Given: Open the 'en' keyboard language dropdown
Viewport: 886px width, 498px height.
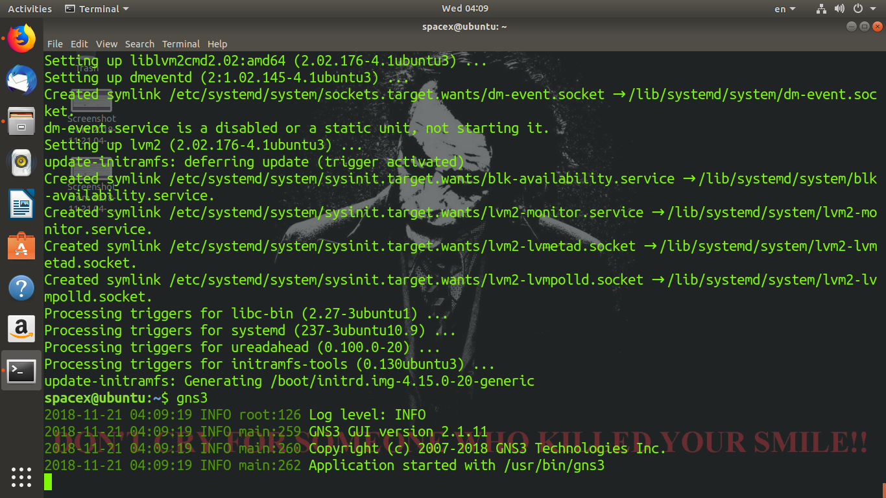Looking at the screenshot, I should [785, 9].
